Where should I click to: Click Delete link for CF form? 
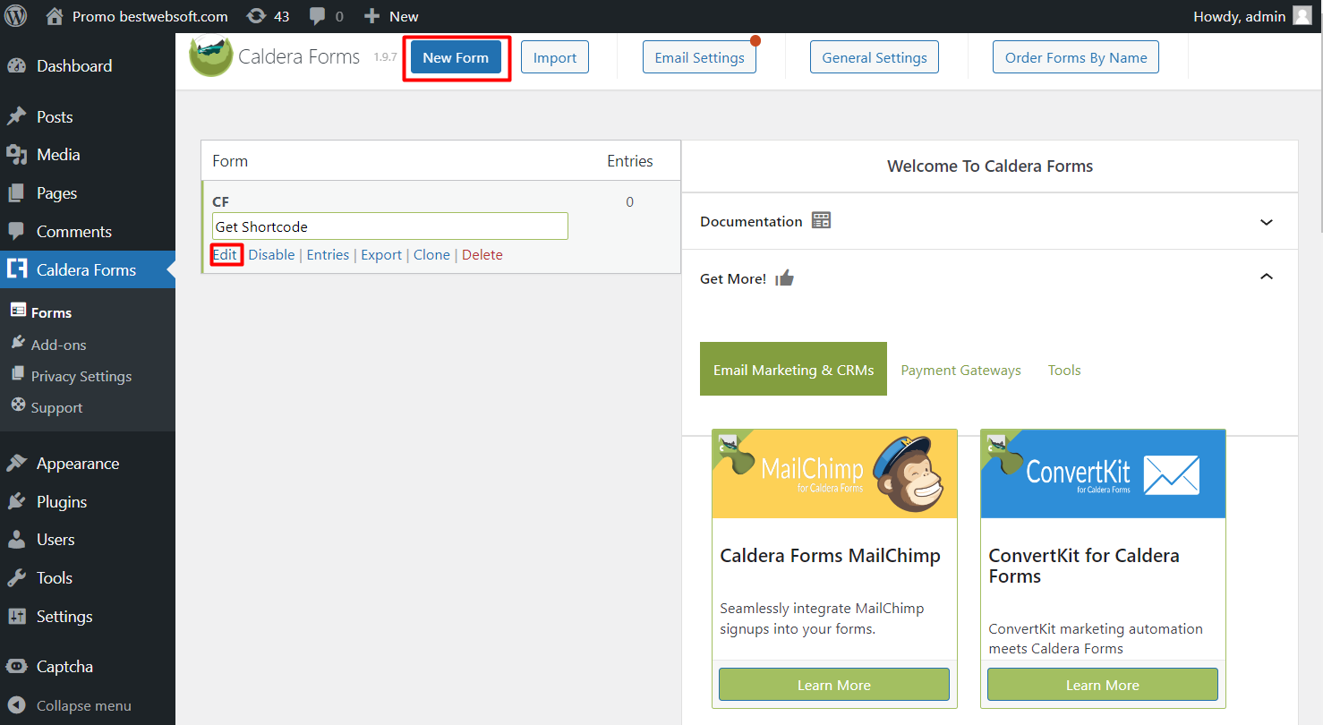click(482, 255)
